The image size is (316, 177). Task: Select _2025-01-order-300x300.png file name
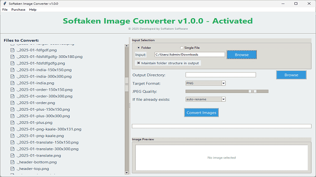pyautogui.click(x=44, y=96)
